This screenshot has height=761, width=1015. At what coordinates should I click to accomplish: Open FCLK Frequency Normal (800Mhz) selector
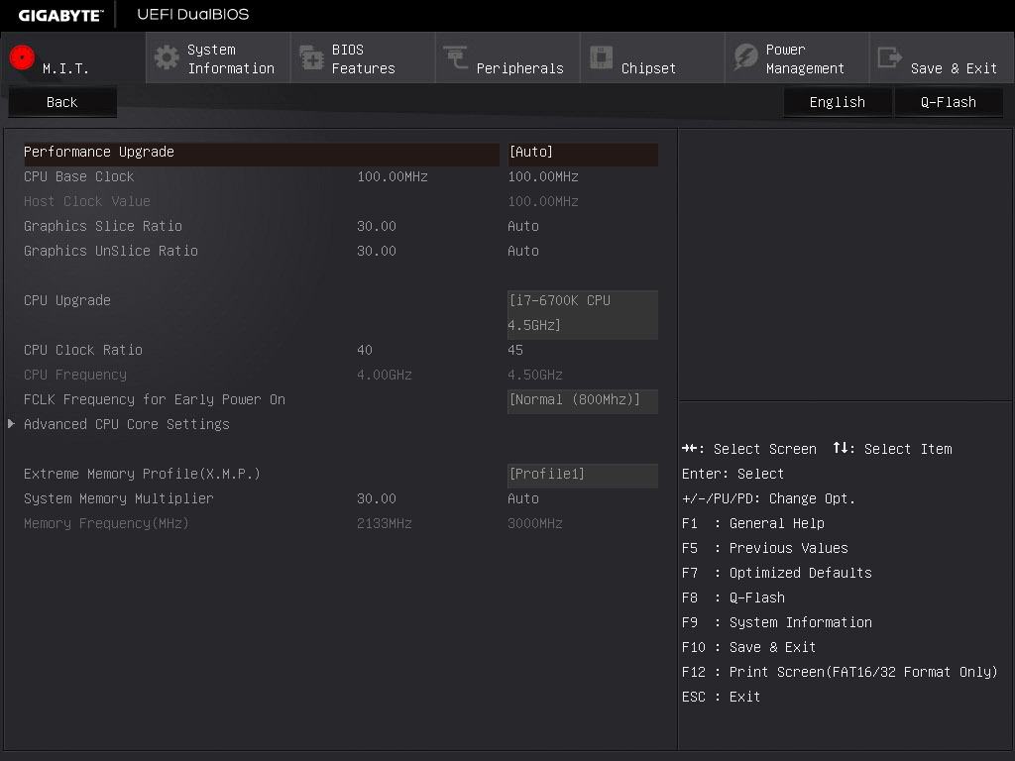583,400
